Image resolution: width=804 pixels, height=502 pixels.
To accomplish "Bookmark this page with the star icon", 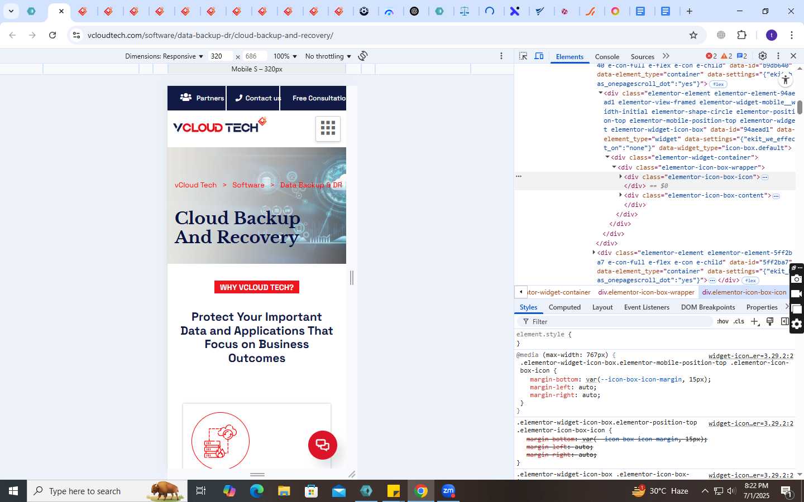I will [693, 35].
